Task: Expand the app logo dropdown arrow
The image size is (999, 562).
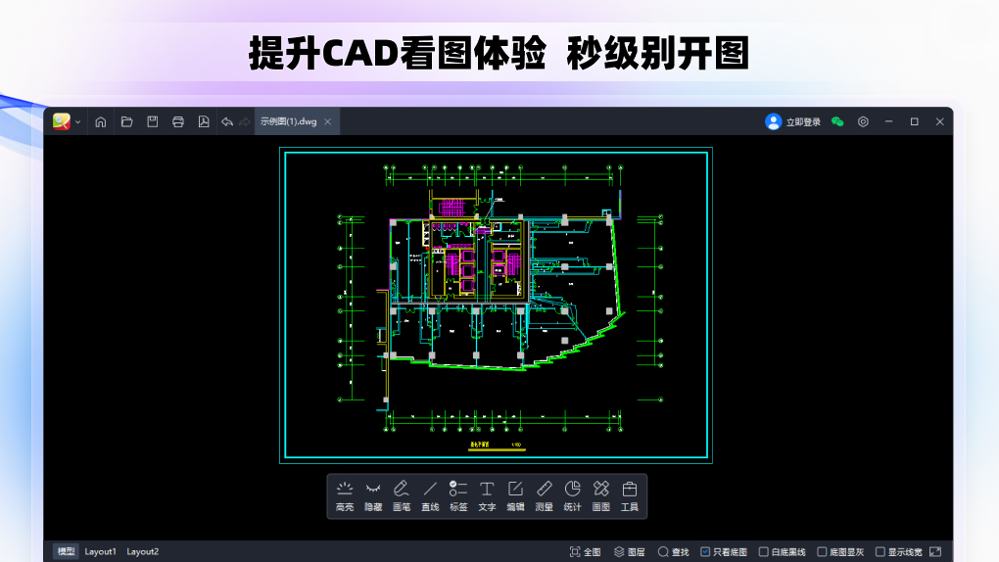Action: pos(77,121)
